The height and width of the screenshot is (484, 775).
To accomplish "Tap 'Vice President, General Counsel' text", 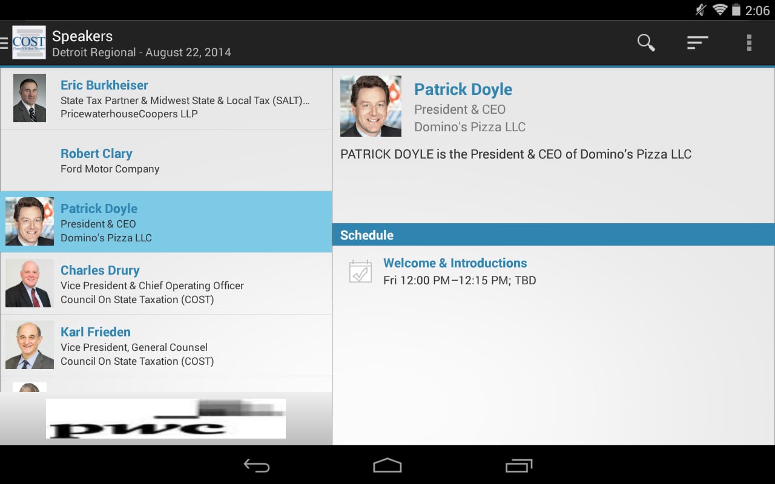I will 134,347.
